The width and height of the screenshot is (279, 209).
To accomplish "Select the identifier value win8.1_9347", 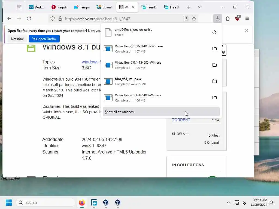I will (94, 146).
